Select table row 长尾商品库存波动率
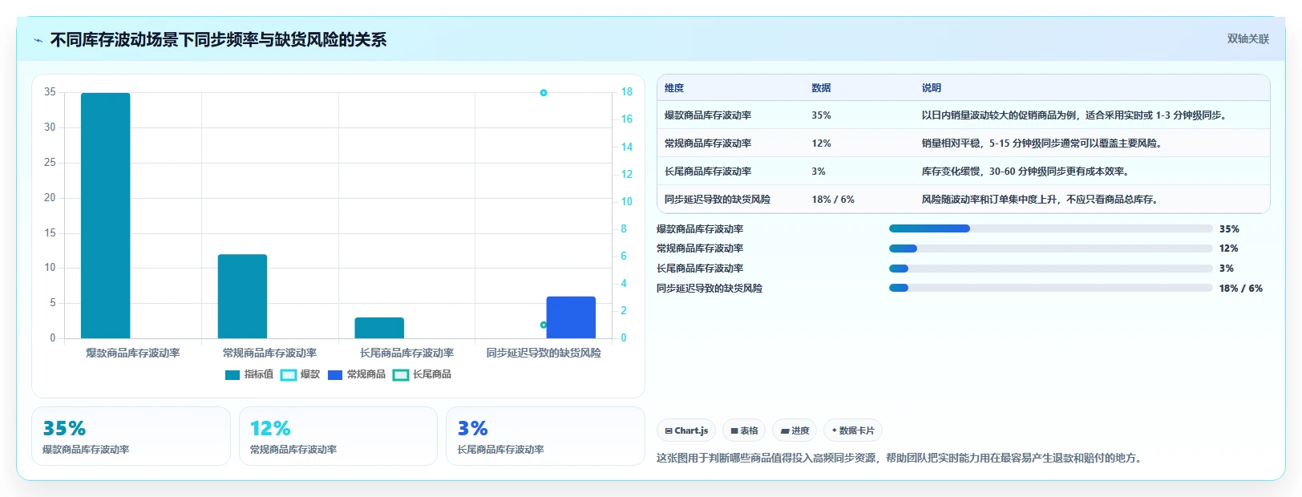1302x497 pixels. click(x=964, y=172)
